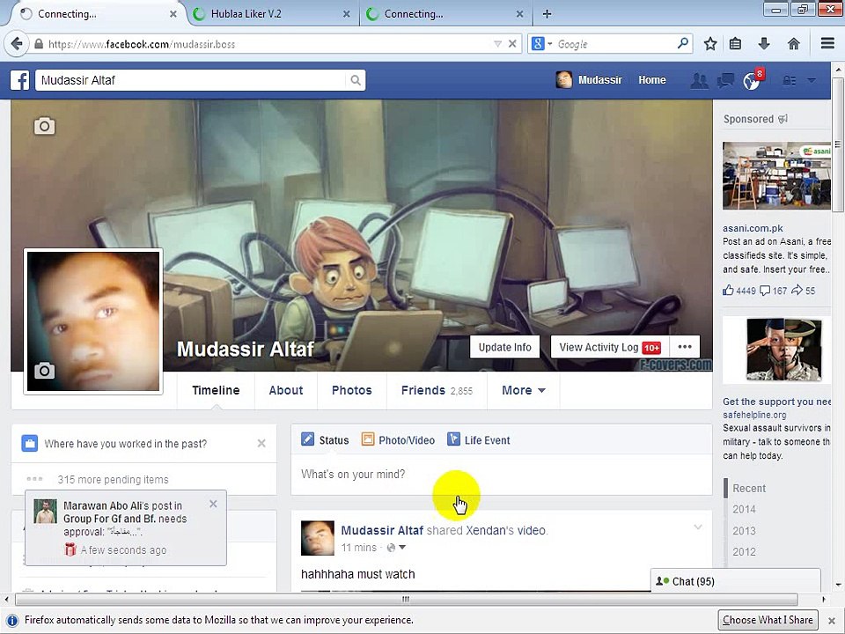This screenshot has height=634, width=845.
Task: Close the Hublaa Liker V.2 tab
Action: point(347,14)
